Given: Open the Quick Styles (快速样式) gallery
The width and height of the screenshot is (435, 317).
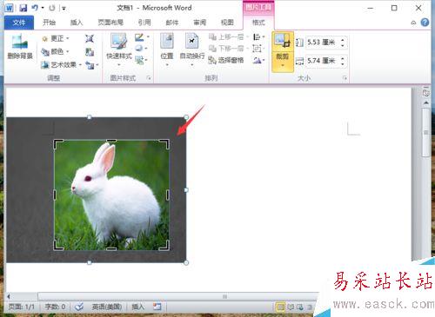Looking at the screenshot, I should coord(119,50).
